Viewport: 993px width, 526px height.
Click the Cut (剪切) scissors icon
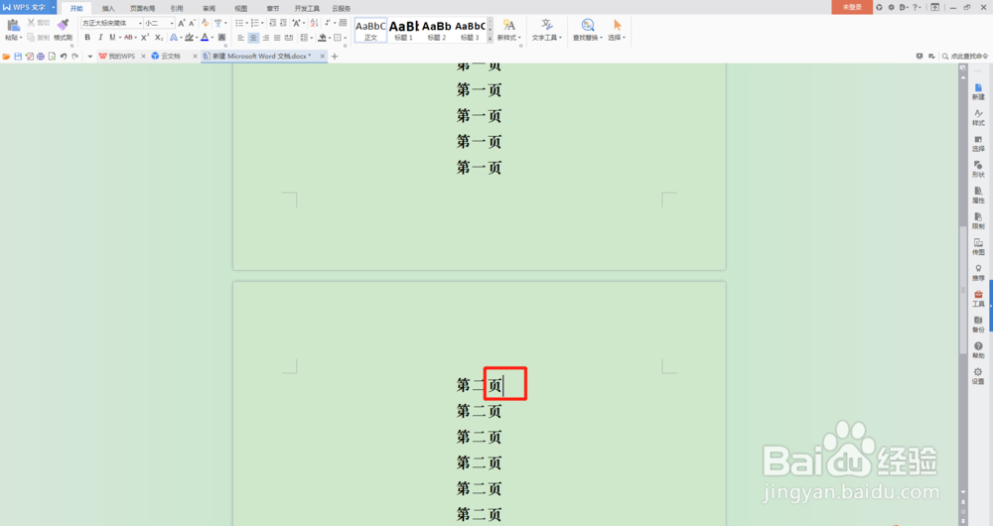click(31, 23)
